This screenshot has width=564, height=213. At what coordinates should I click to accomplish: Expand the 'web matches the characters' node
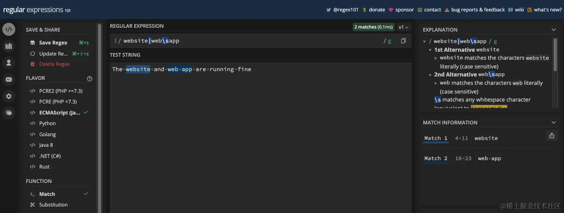(436, 83)
